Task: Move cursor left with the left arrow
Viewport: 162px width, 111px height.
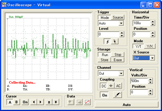Action: click(x=34, y=102)
